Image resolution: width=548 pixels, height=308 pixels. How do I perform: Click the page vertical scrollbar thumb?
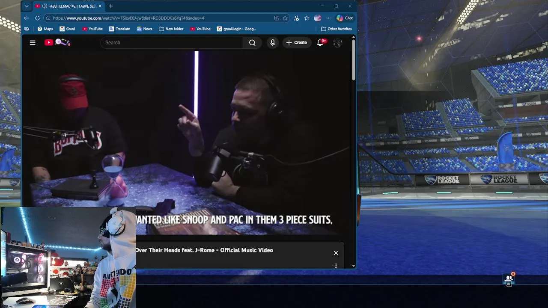click(x=354, y=60)
